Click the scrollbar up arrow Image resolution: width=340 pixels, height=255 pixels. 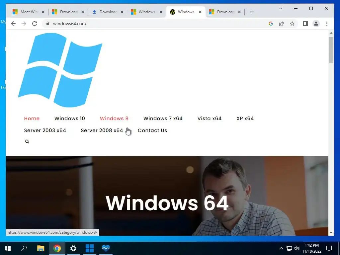(331, 33)
